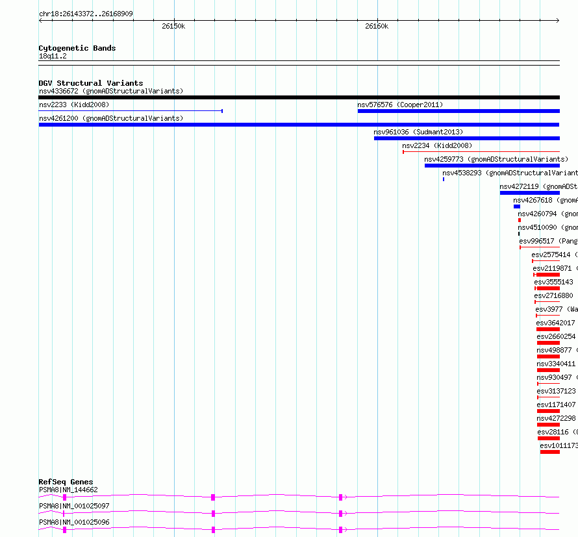Click the 18q11.2 band label

click(53, 56)
